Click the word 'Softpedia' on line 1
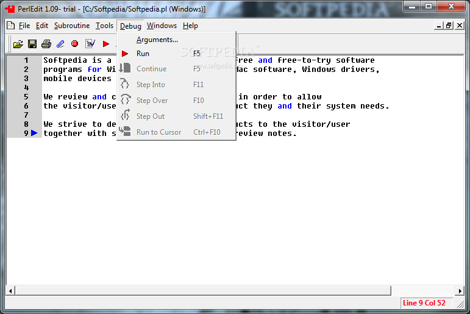The image size is (470, 314). pyautogui.click(x=65, y=60)
